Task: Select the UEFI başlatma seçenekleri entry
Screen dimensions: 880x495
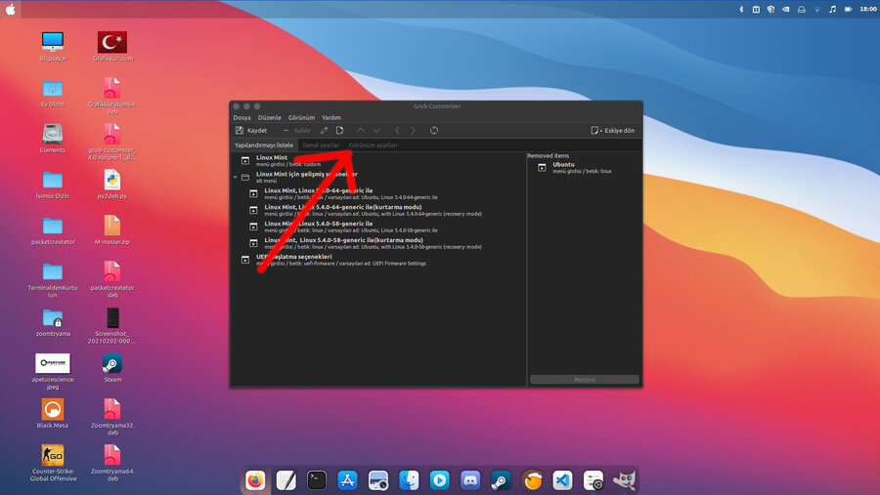Action: (293, 257)
